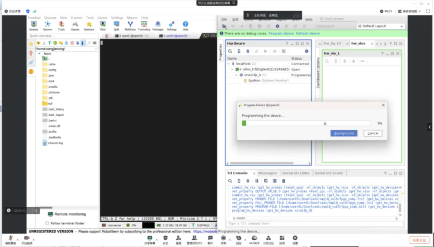
Task: Open the Macros menu
Action: click(132, 18)
